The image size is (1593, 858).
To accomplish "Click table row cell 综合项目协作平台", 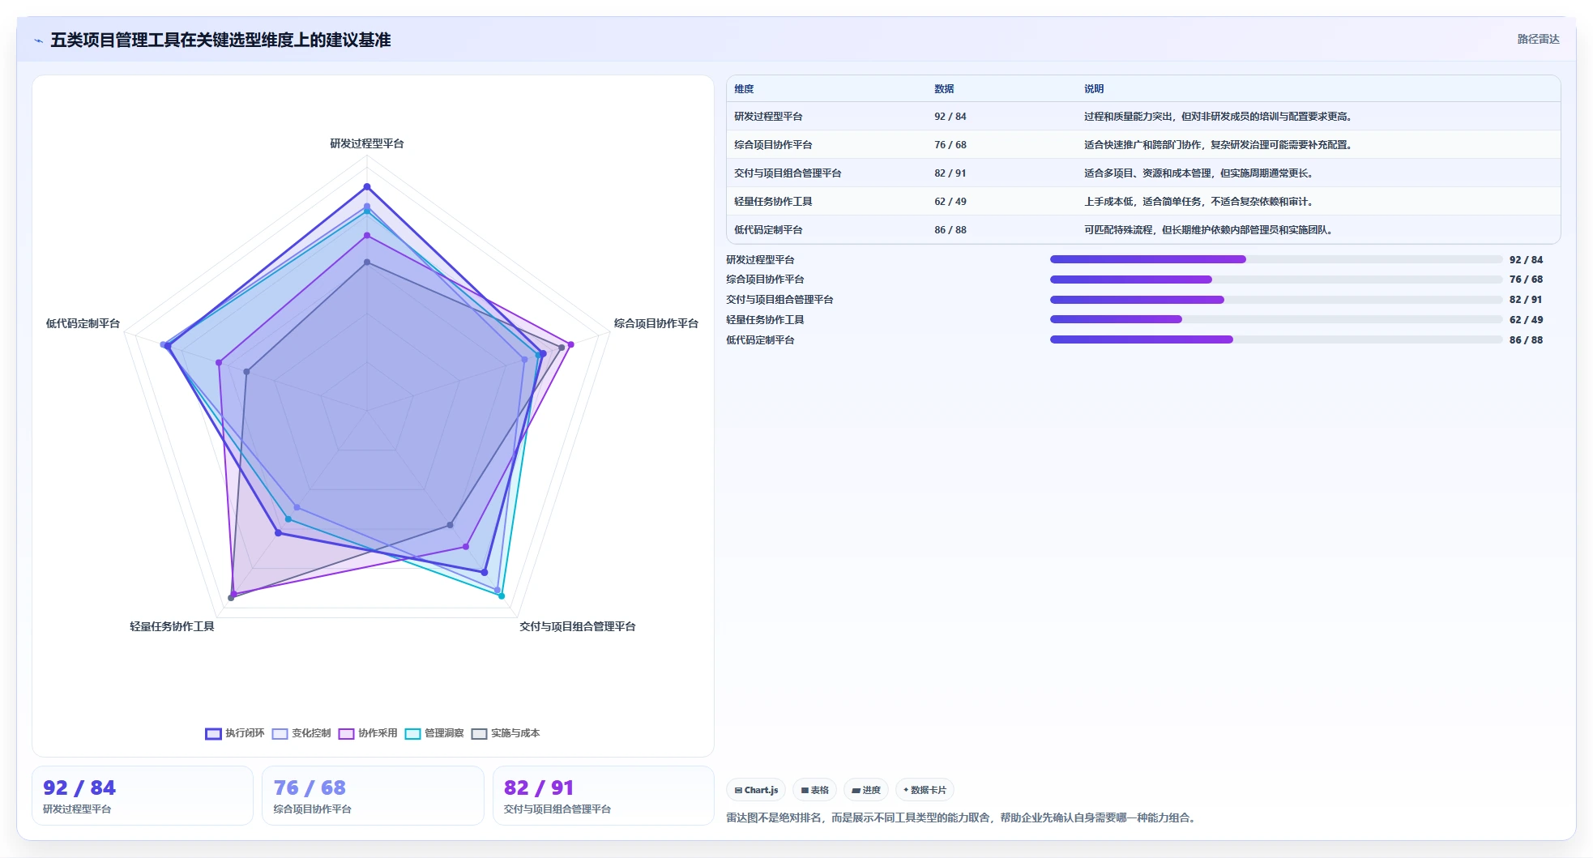I will pos(773,145).
